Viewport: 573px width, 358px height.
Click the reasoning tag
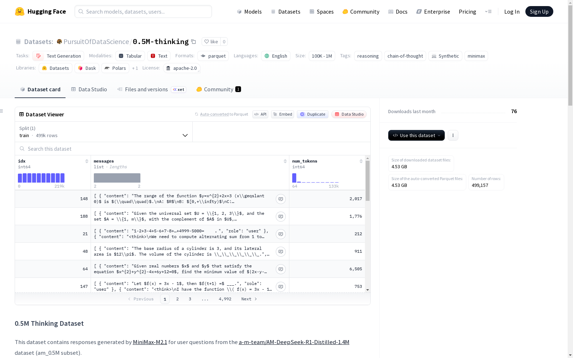coord(368,56)
